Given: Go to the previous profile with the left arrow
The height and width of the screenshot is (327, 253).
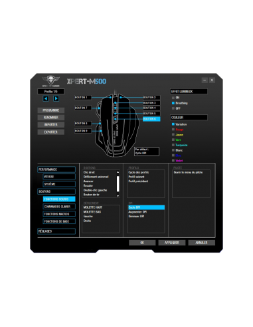Looking at the screenshot, I should tap(46, 98).
